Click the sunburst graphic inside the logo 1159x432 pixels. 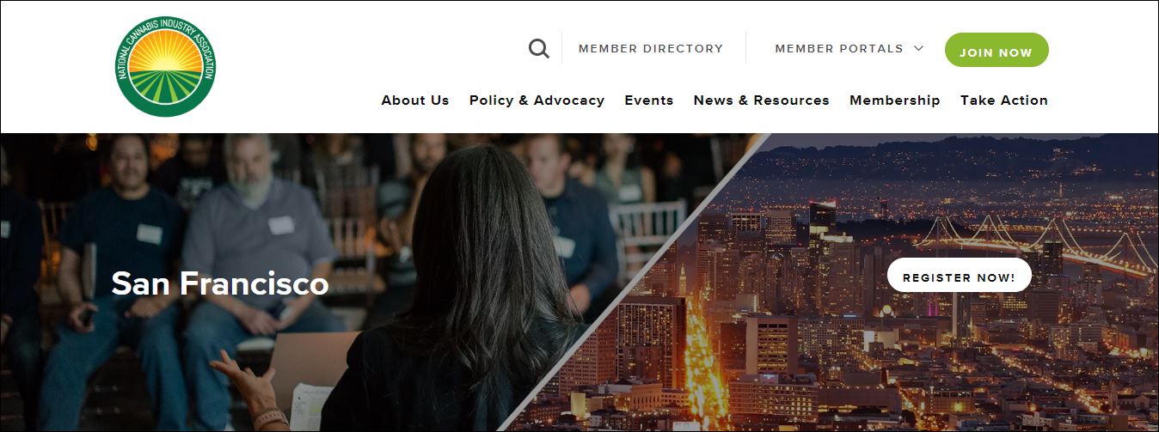pos(165,53)
